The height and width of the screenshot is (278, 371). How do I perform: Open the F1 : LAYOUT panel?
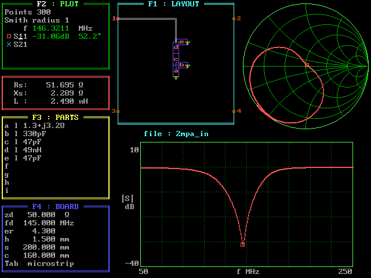tap(173, 3)
